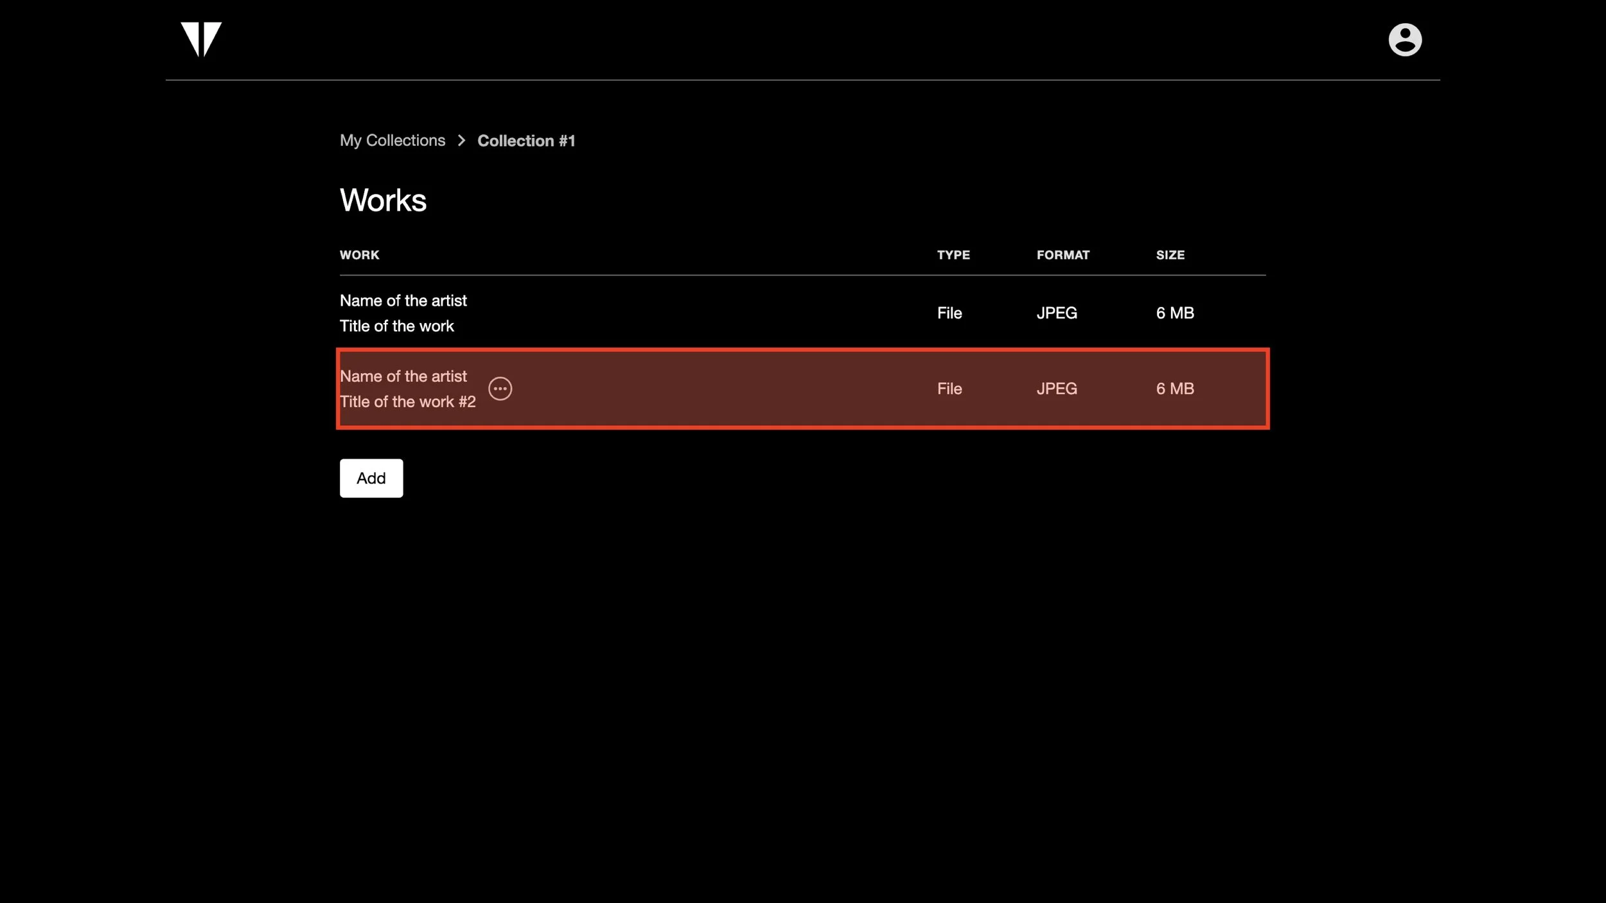Open "Title of the work" entry
Screen dimensions: 1606x903
click(396, 326)
